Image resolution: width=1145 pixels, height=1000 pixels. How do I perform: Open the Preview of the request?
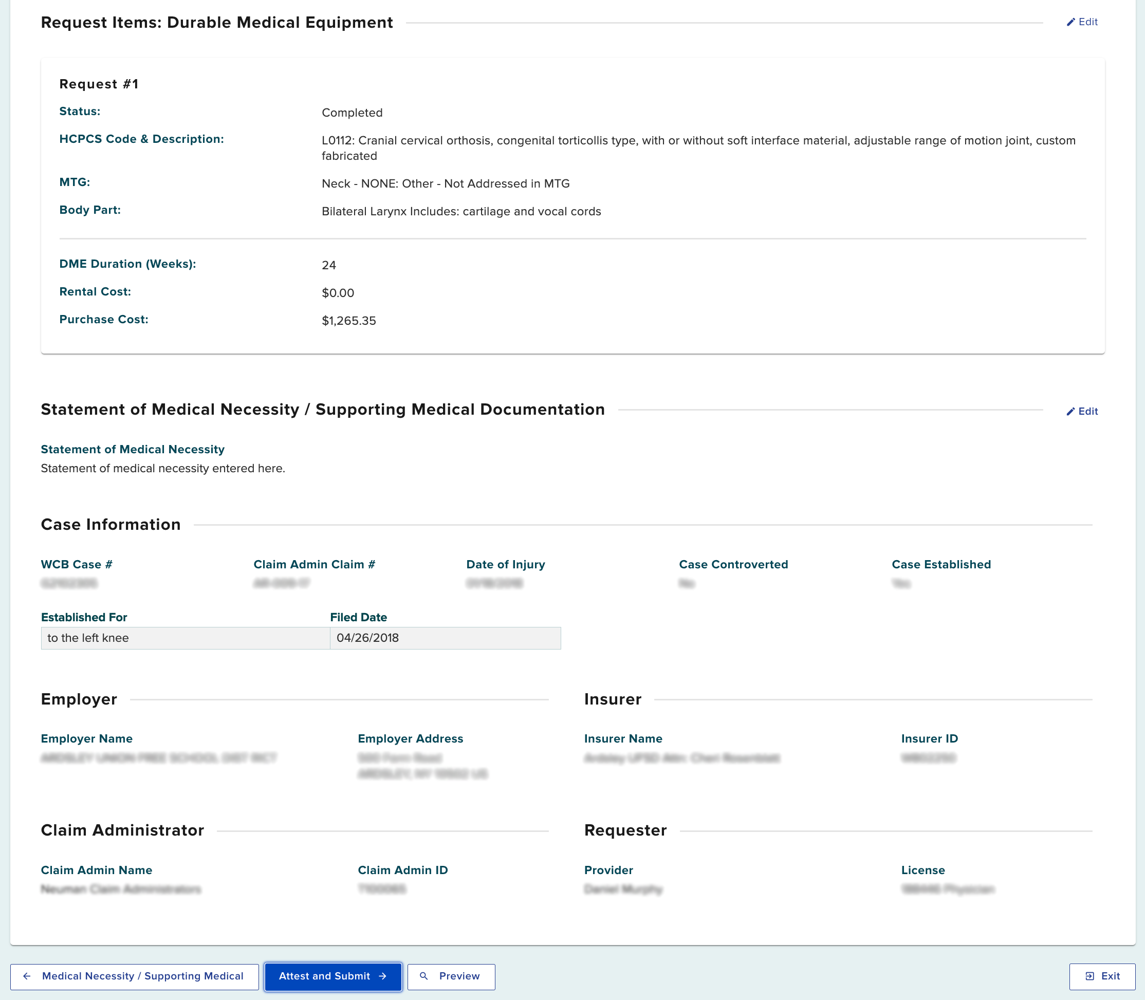pyautogui.click(x=451, y=976)
